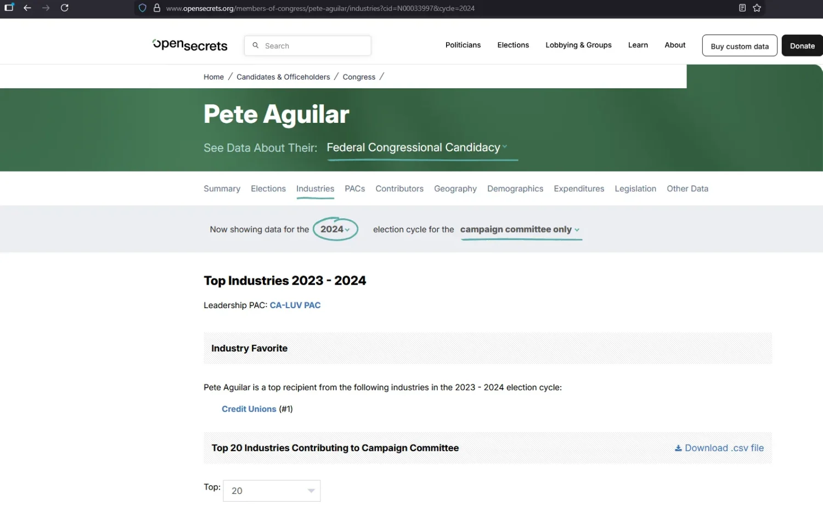This screenshot has height=511, width=823.
Task: Open the Demographics tab
Action: click(515, 189)
